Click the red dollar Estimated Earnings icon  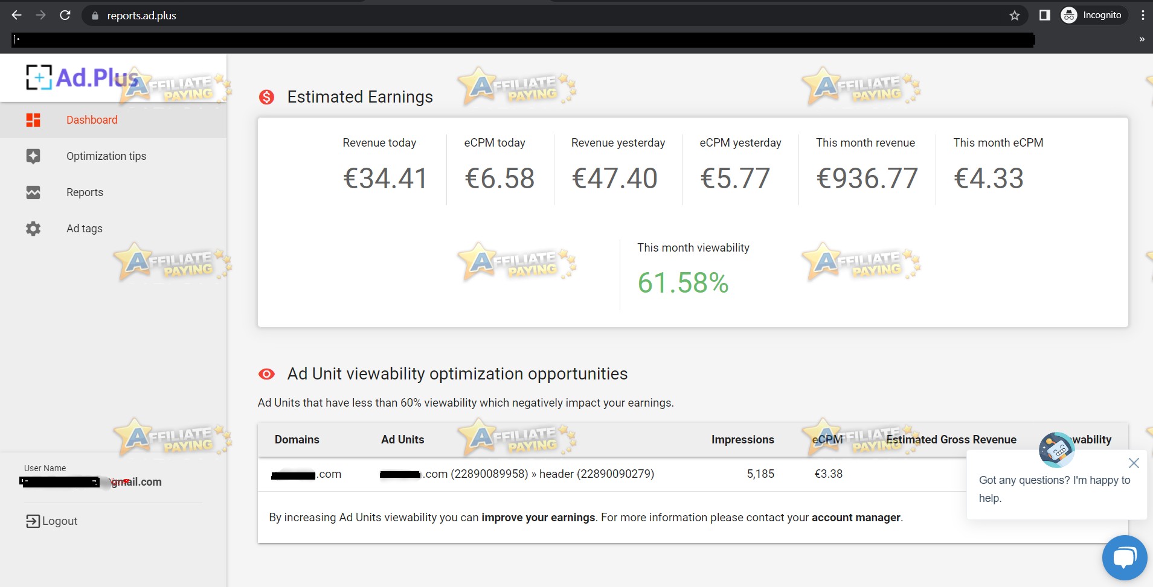click(x=266, y=97)
